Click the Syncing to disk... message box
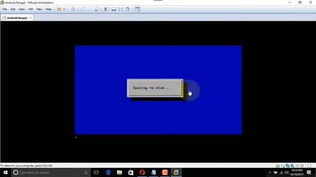 tap(155, 88)
